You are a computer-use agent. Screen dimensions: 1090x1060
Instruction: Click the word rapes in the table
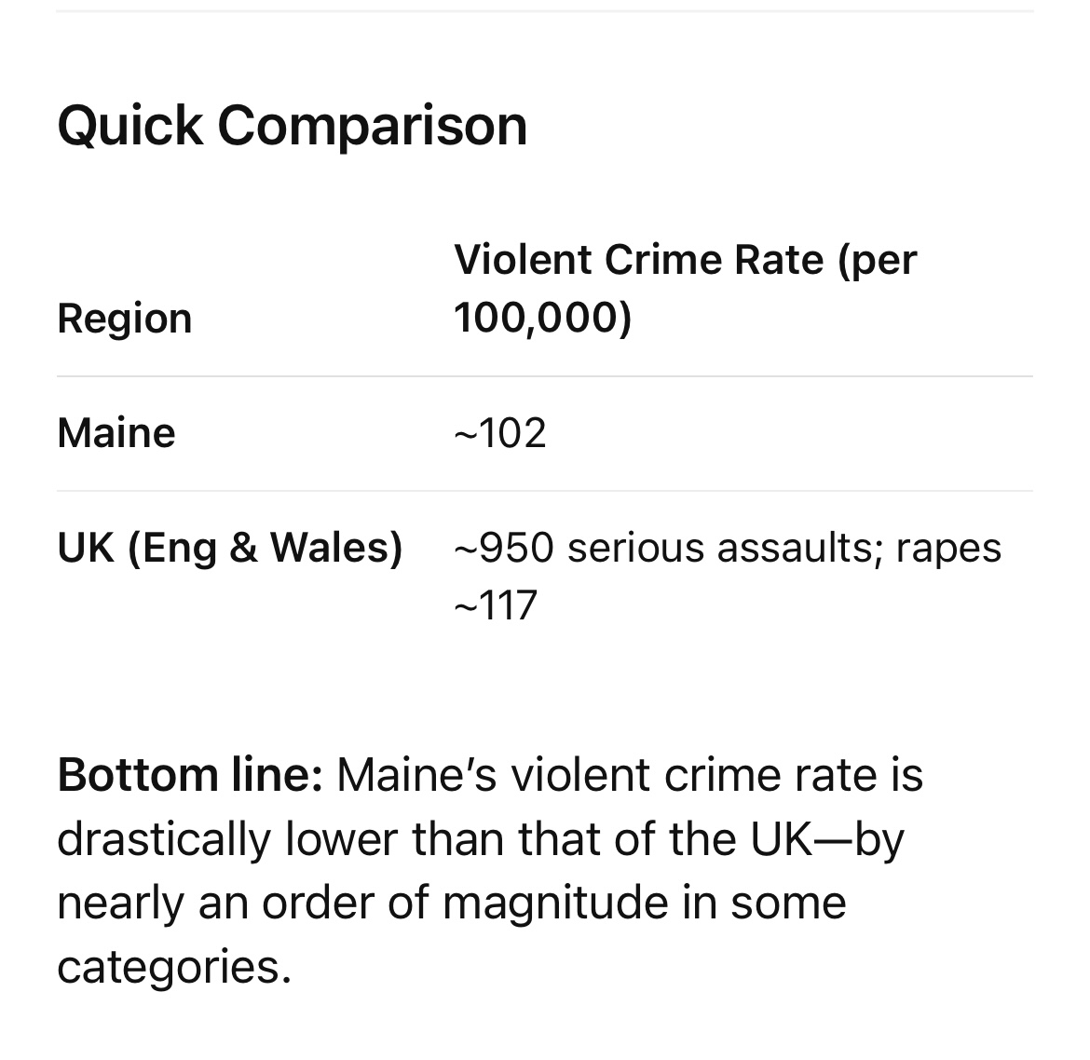948,547
